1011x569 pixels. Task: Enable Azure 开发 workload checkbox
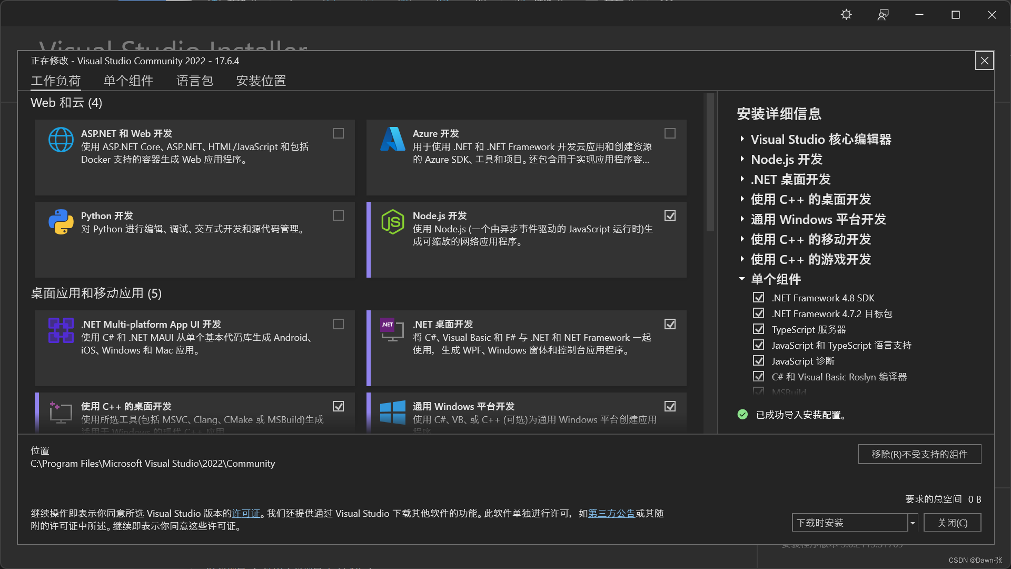670,133
